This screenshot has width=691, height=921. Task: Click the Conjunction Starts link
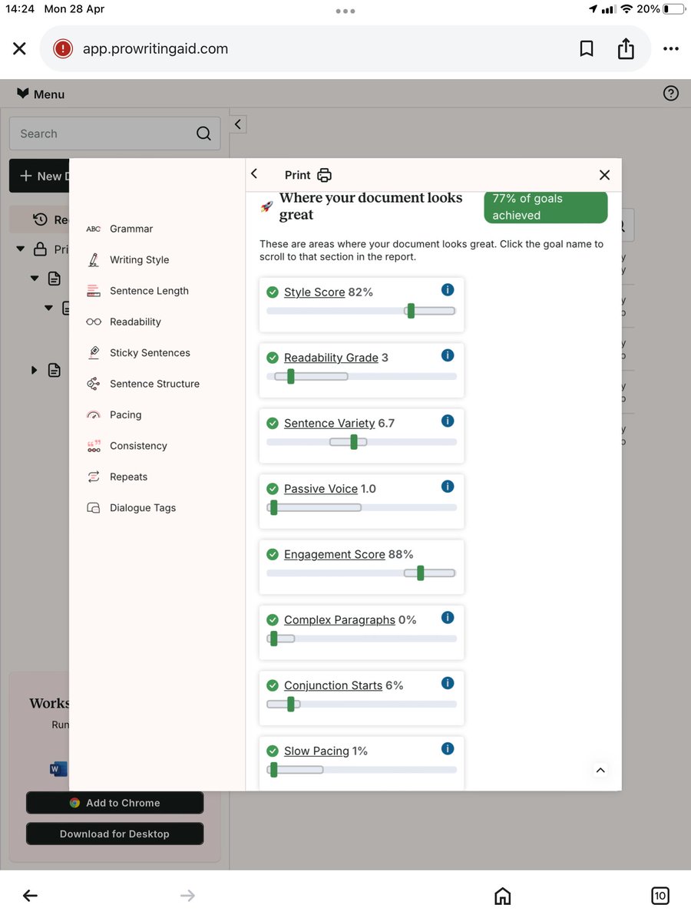coord(333,685)
